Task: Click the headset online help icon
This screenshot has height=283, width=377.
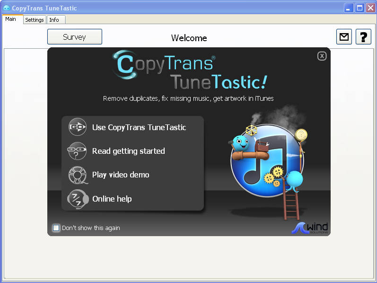Action: coord(78,199)
